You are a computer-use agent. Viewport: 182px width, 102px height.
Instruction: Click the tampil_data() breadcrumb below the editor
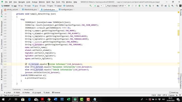28,90
